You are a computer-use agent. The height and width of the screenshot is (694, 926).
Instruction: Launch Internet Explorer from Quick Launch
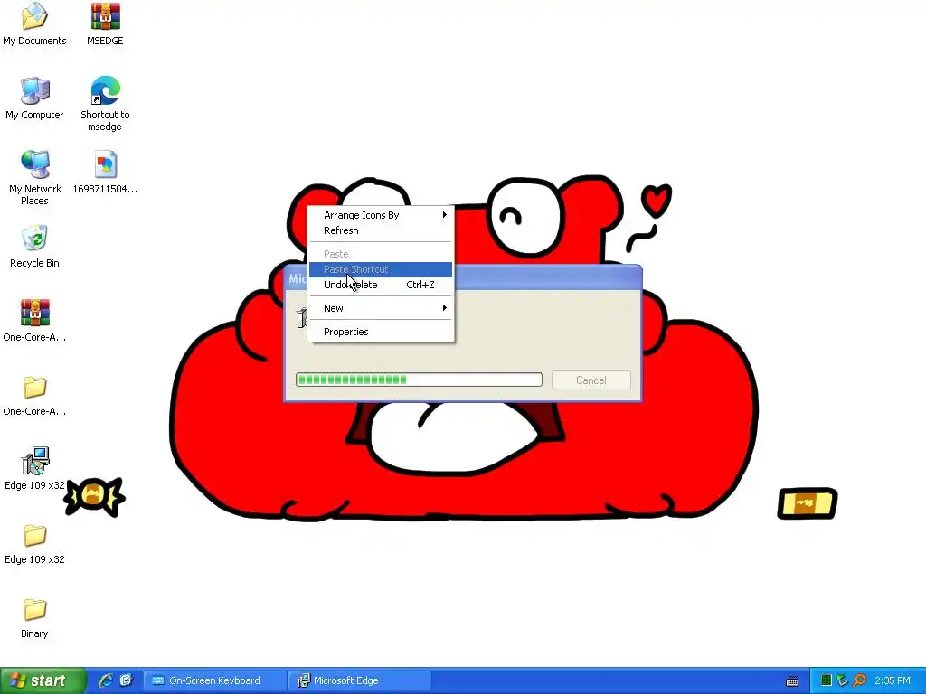coord(106,680)
